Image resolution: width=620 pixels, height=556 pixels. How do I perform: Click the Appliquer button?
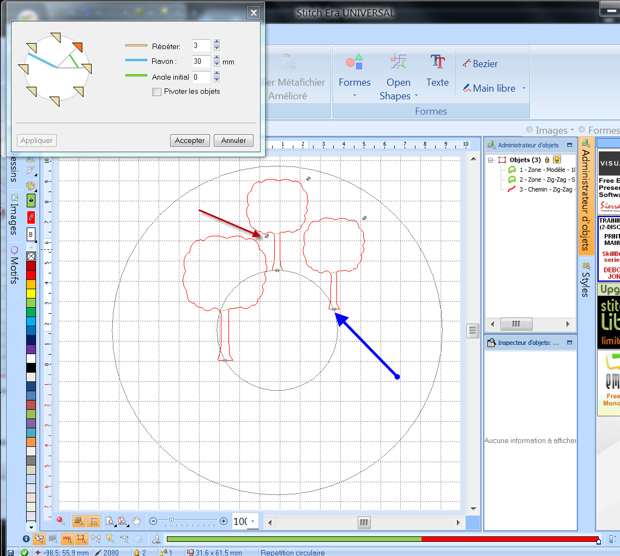tap(37, 140)
